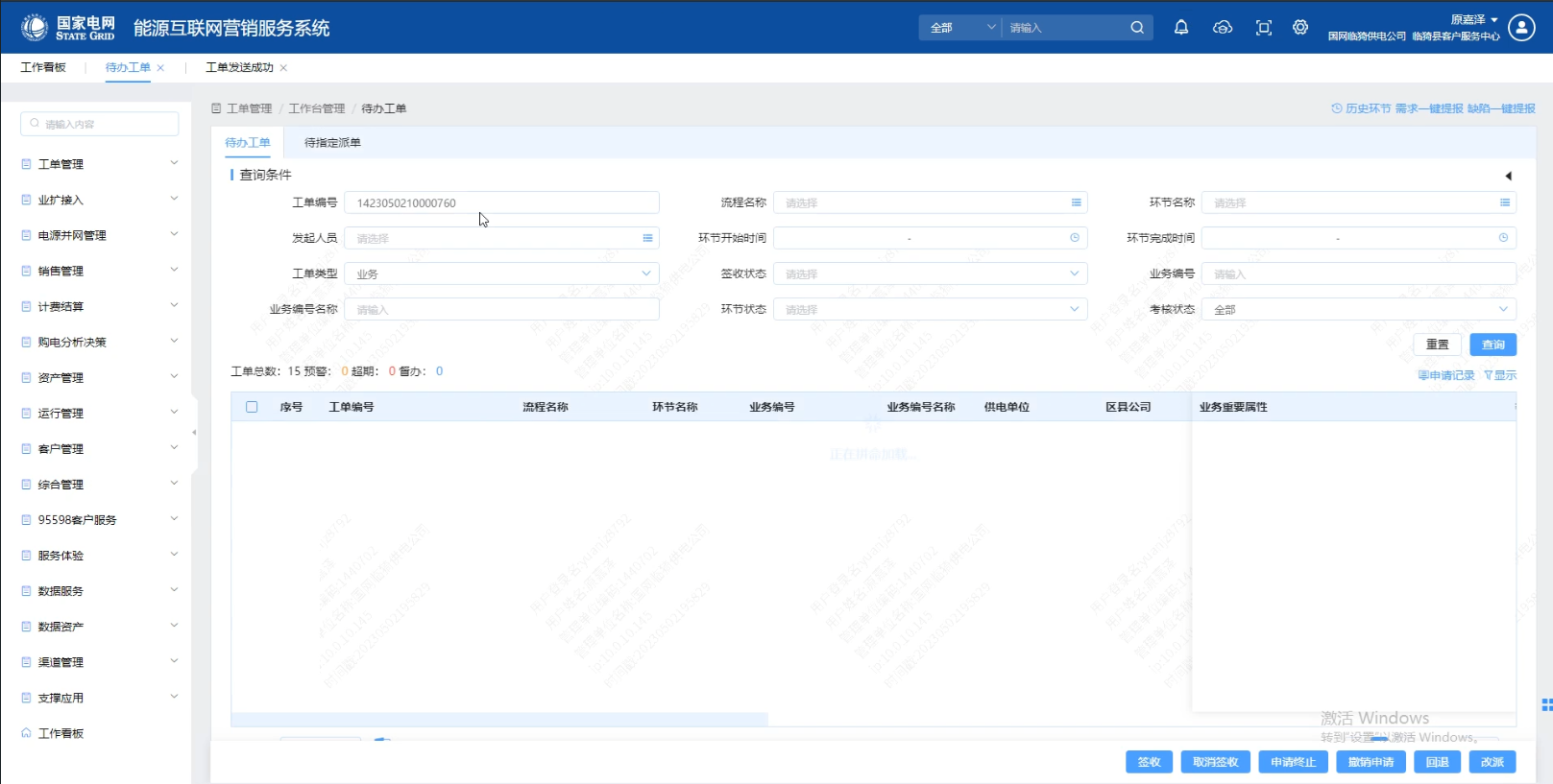Toggle the select-all checkbox in table header
The width and height of the screenshot is (1553, 784).
[252, 407]
